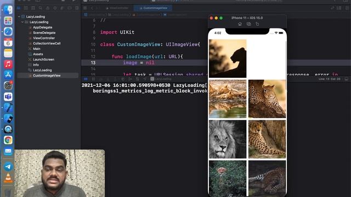Collapse the LazyLoading group folder
This screenshot has height=197, width=351.
pyautogui.click(x=22, y=22)
